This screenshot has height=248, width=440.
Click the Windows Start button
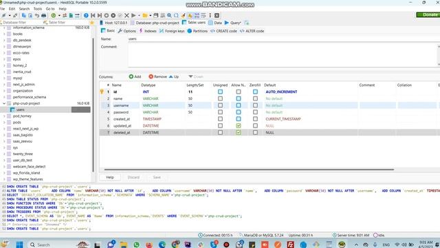pos(19,245)
